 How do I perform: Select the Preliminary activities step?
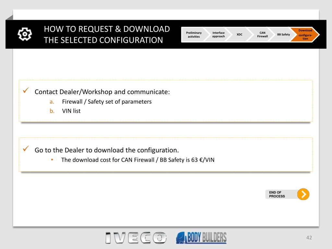tap(194, 34)
